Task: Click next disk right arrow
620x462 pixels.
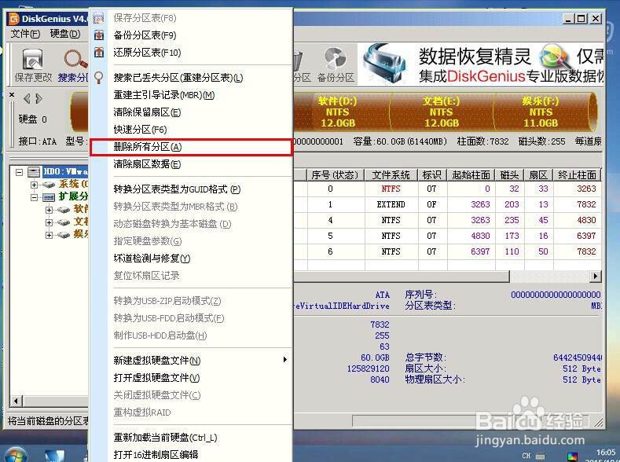Action: (39, 98)
